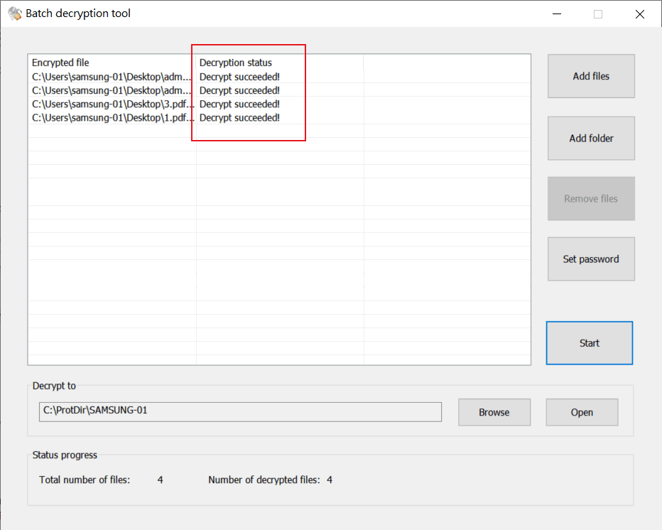Click the Encrypted file column header
This screenshot has width=662, height=530.
coord(112,63)
